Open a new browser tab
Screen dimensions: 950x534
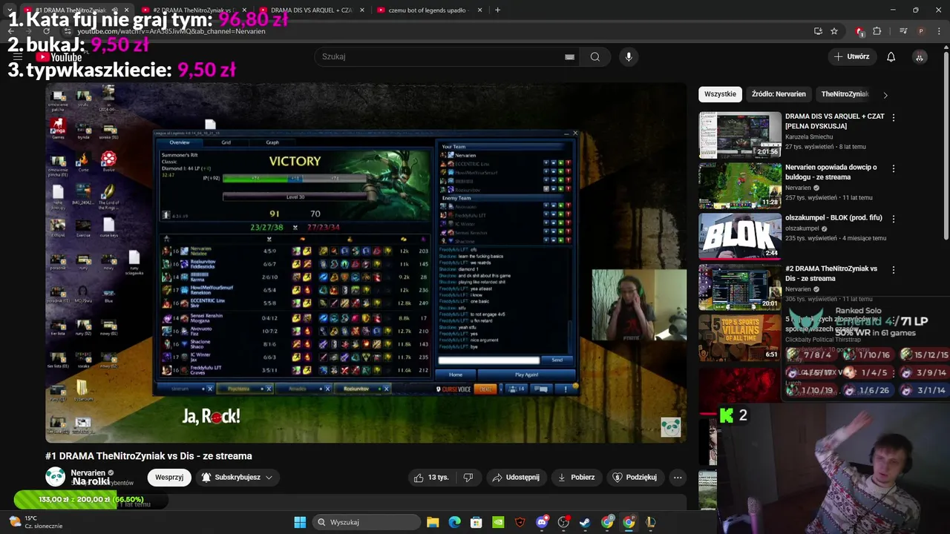(497, 10)
